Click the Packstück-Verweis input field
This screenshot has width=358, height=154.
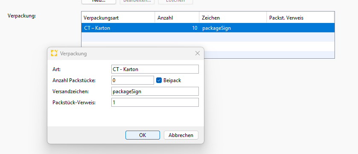[155, 103]
